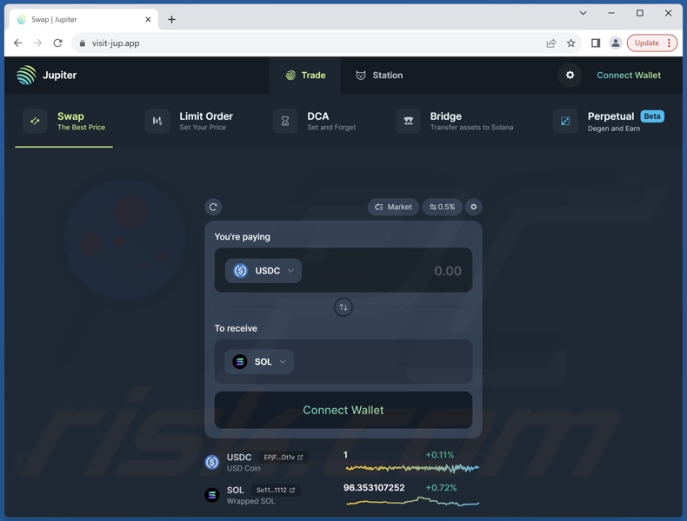
Task: Open 0.5% slippage settings
Action: [442, 207]
